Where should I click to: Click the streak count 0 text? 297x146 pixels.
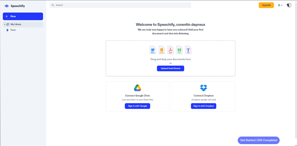click(282, 5)
